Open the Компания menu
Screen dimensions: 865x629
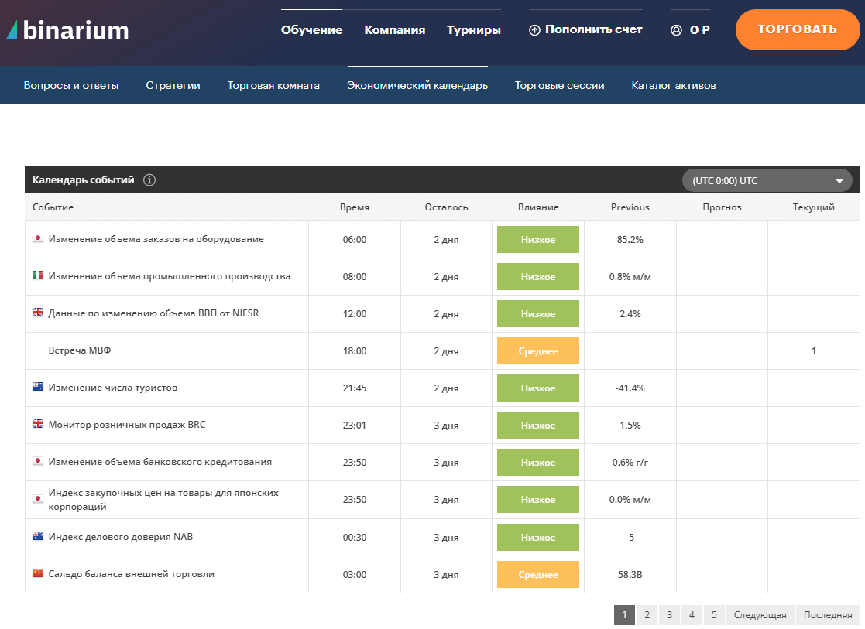pyautogui.click(x=395, y=30)
